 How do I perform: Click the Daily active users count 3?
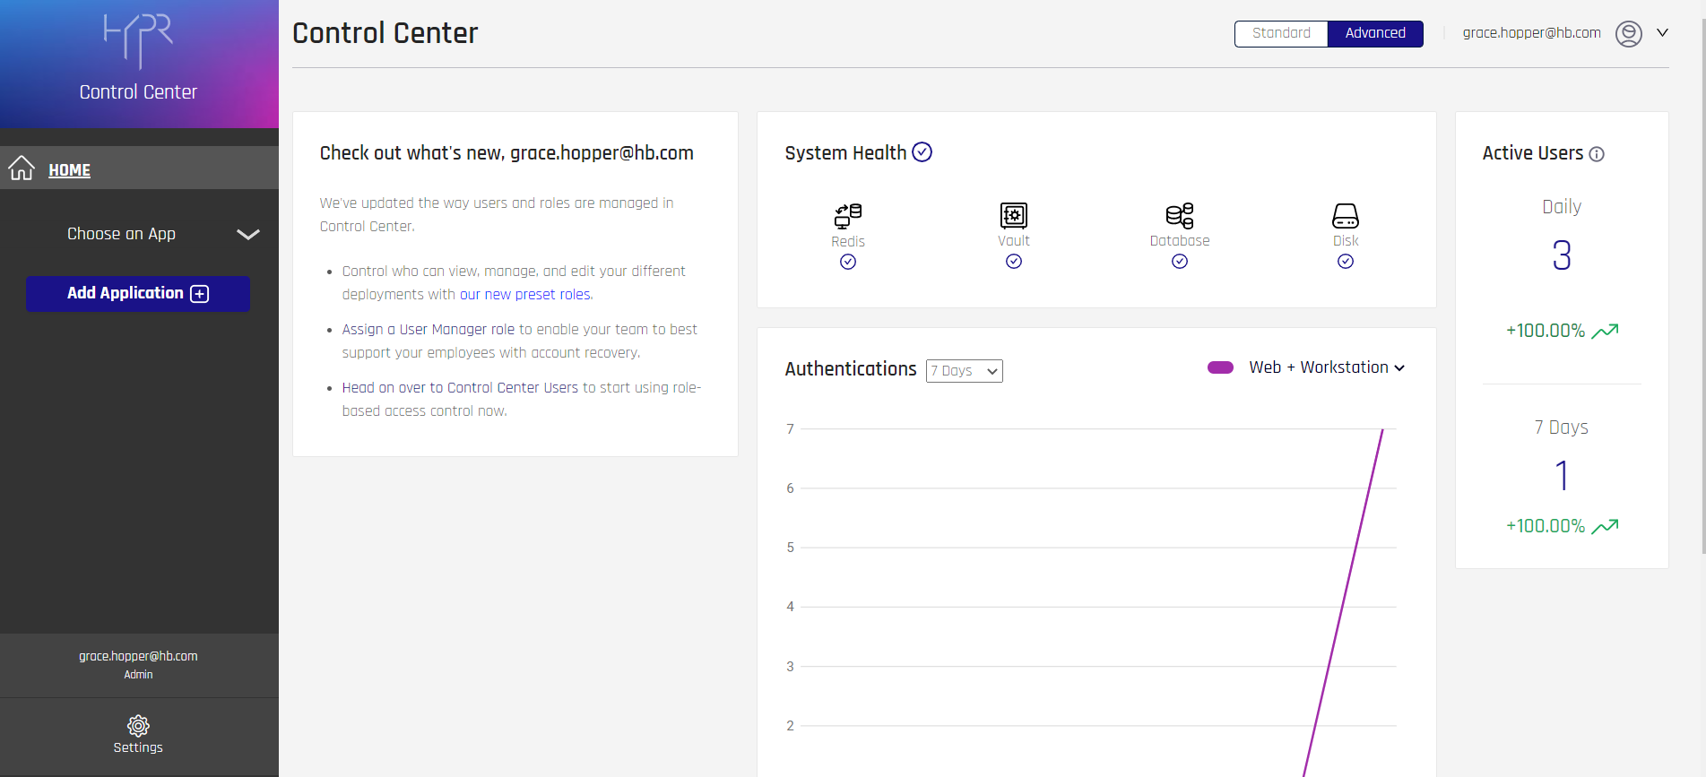1562,255
